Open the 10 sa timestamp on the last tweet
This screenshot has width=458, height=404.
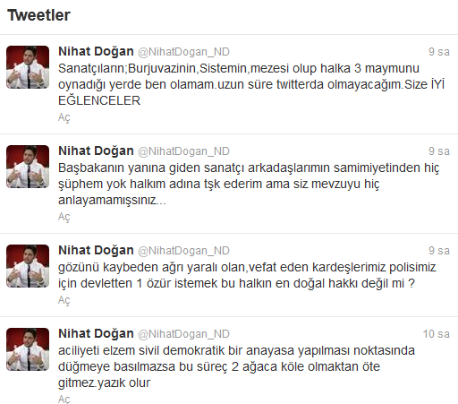(436, 334)
